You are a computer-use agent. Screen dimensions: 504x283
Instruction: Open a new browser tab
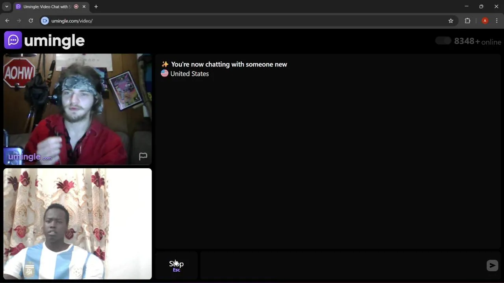(x=96, y=7)
